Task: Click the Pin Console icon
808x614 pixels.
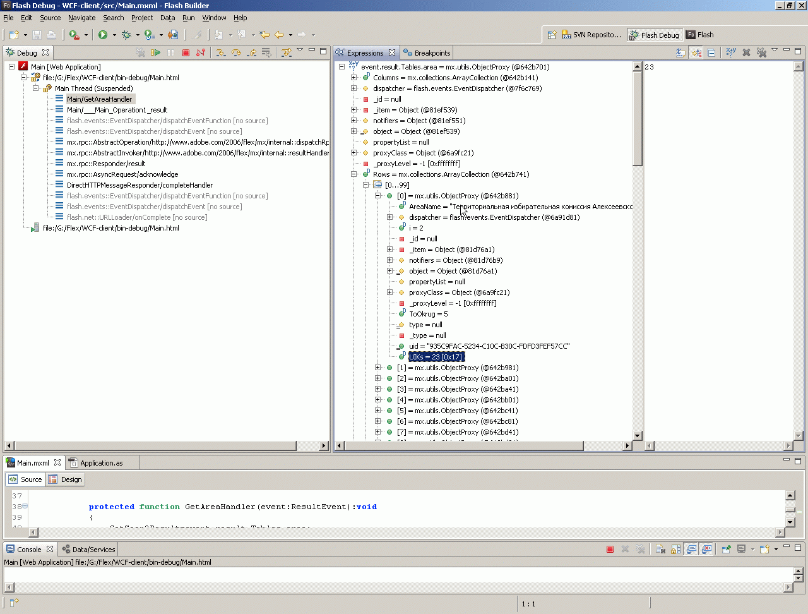Action: [726, 549]
